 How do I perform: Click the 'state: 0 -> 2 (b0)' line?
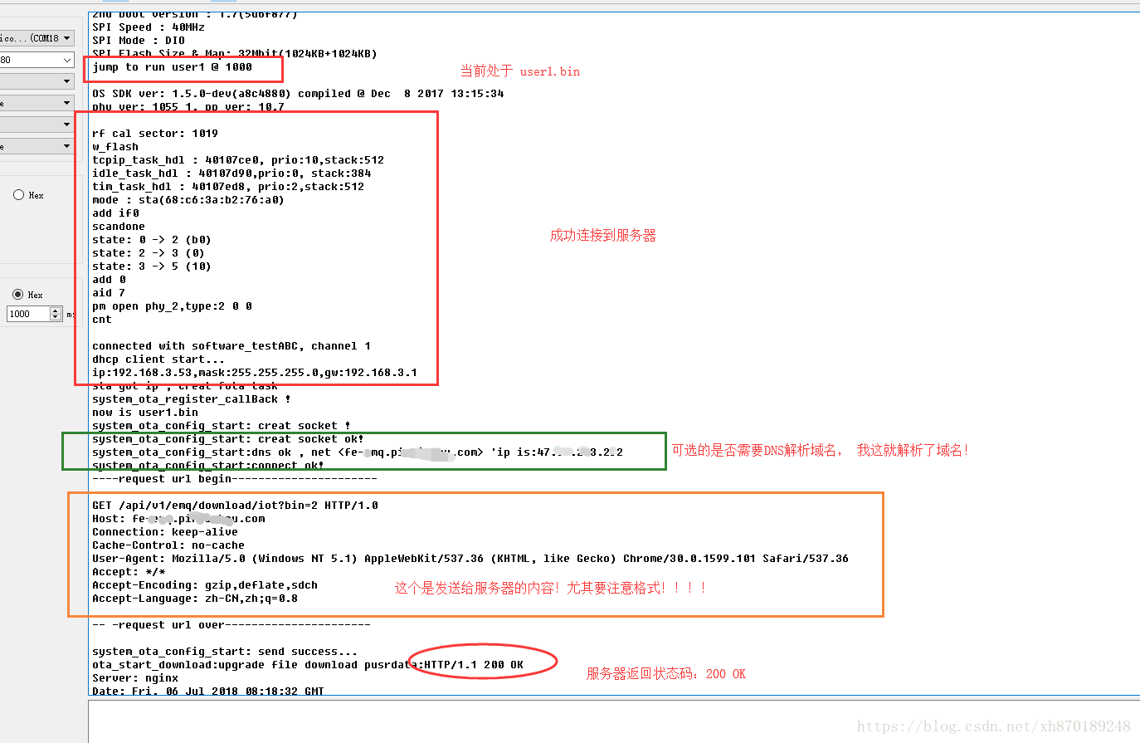pyautogui.click(x=152, y=240)
